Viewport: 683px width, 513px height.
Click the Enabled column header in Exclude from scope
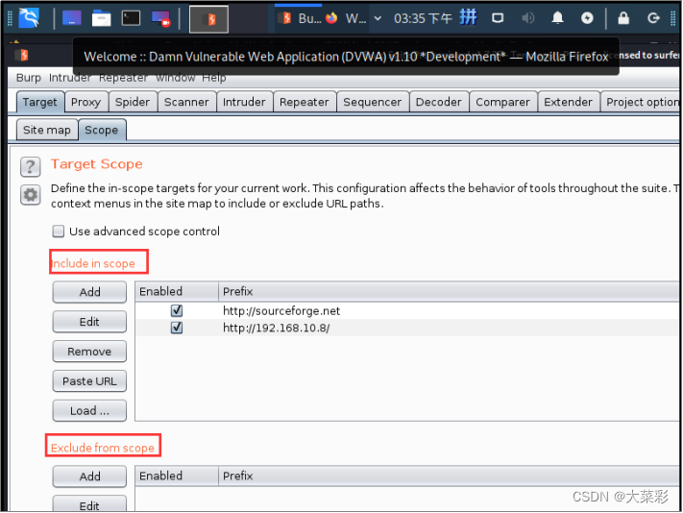click(177, 476)
